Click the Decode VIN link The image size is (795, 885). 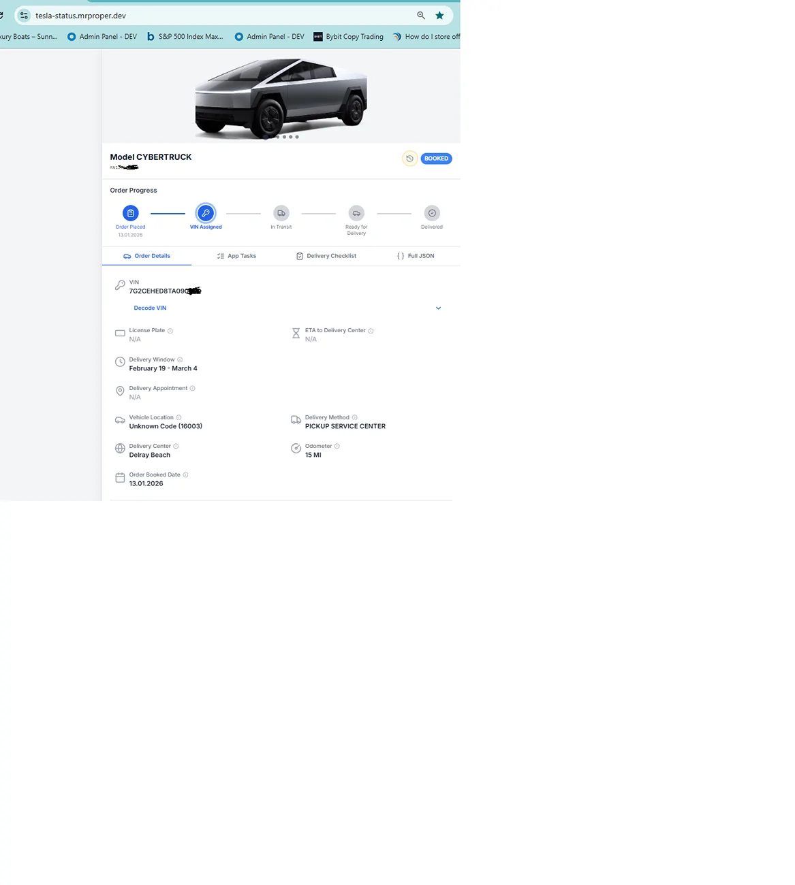pos(150,308)
